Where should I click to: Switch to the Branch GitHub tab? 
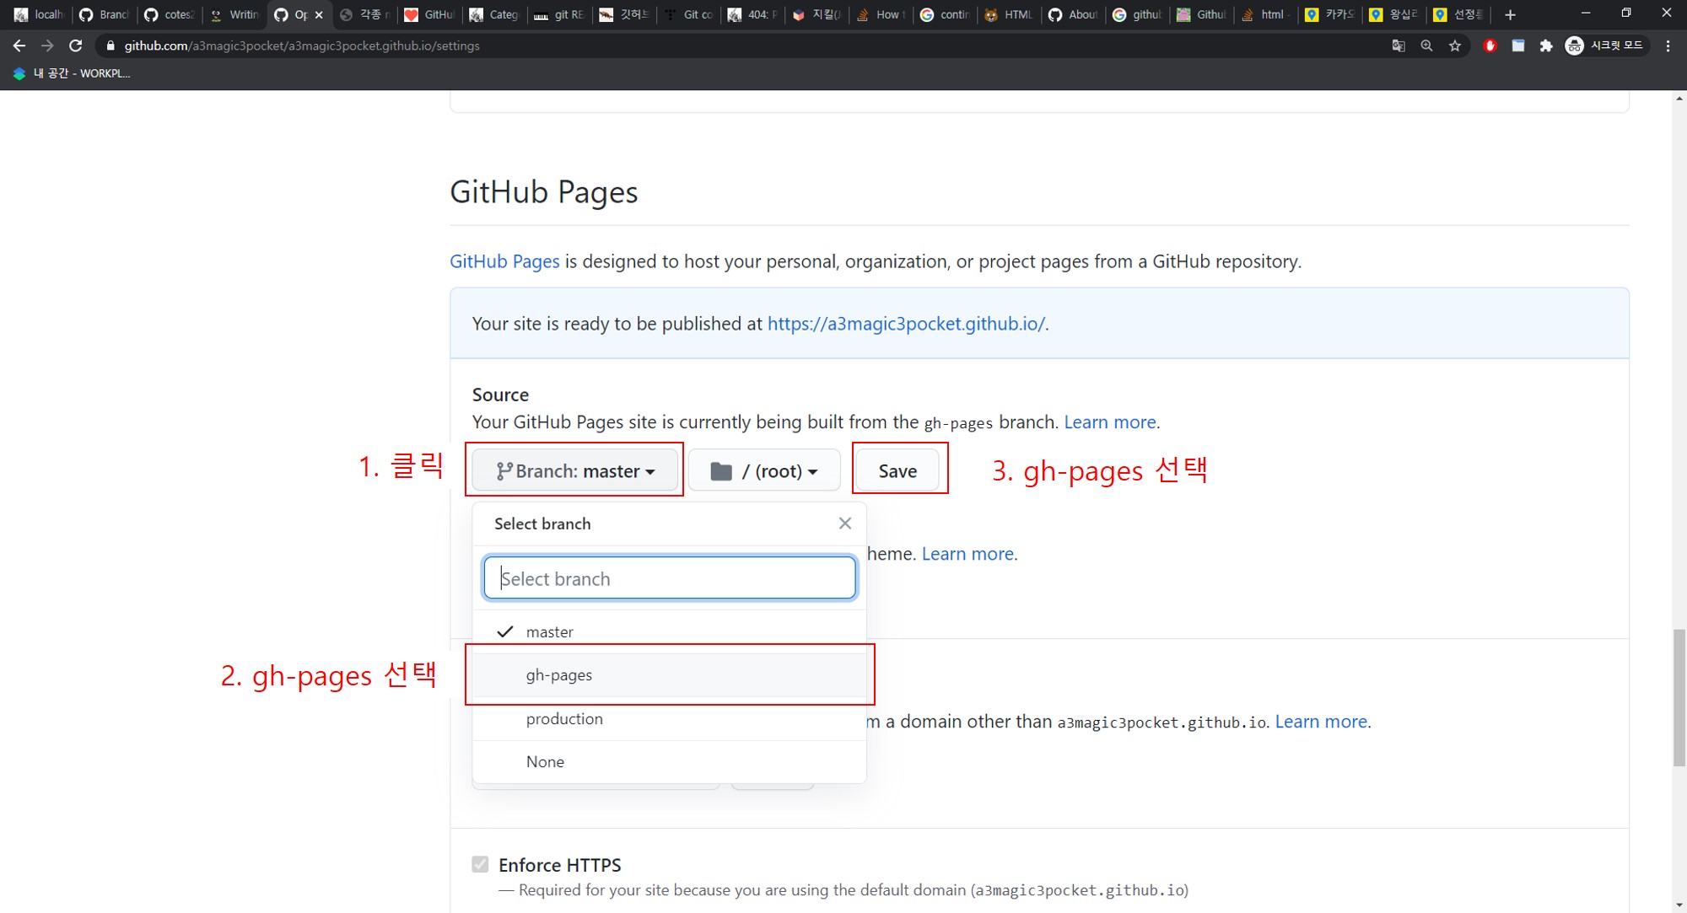[x=104, y=14]
